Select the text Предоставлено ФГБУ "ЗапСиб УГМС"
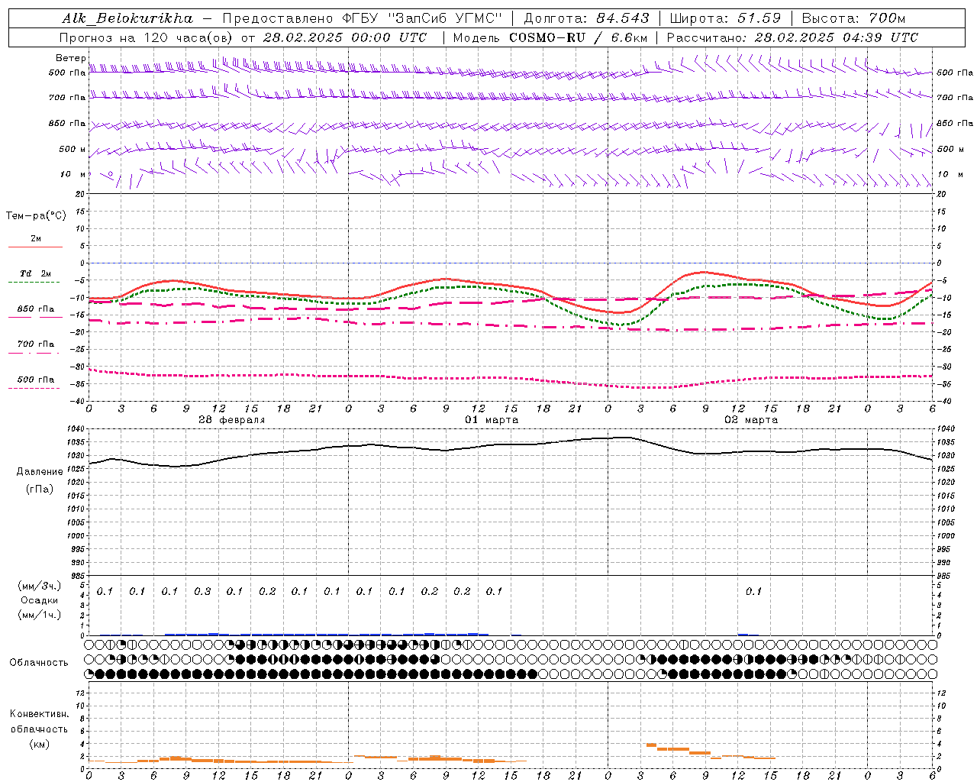 coord(361,18)
